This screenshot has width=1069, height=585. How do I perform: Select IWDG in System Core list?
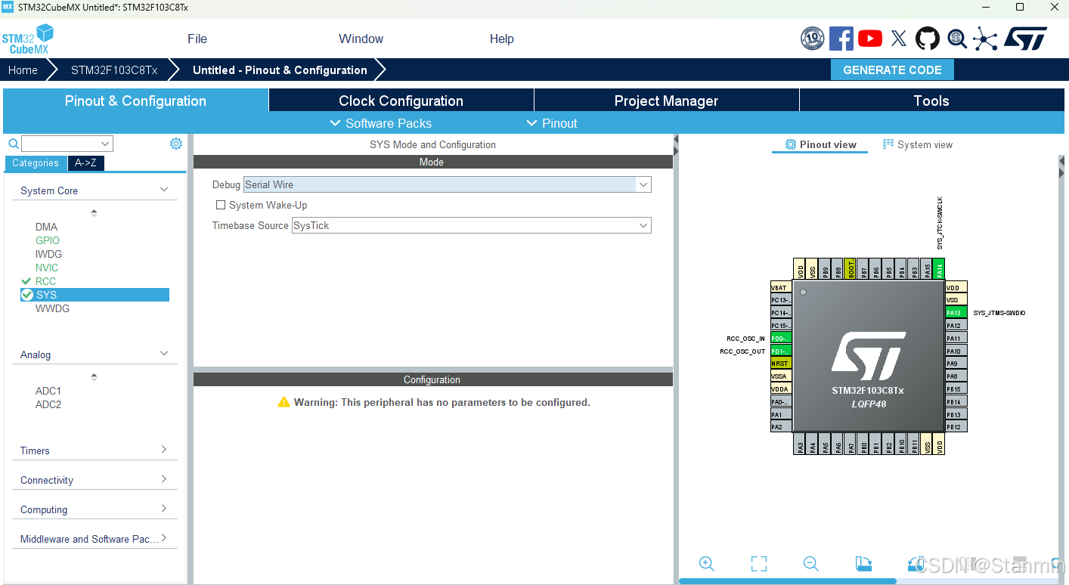[x=48, y=254]
